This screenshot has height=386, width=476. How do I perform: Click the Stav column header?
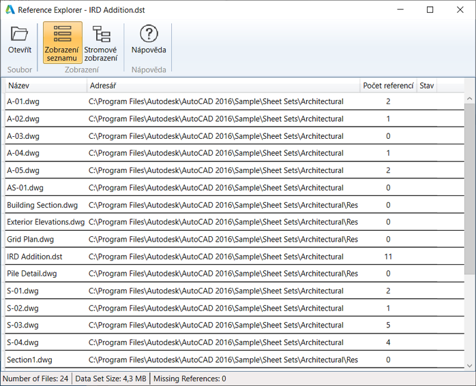(427, 86)
